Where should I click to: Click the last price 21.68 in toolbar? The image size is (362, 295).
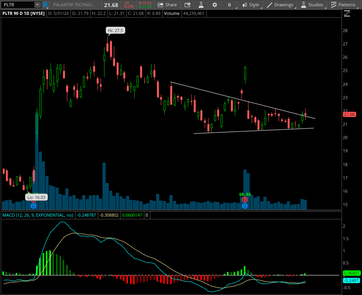pyautogui.click(x=111, y=5)
